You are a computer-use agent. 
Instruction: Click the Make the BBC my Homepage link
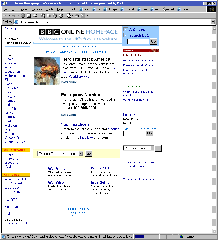pos(78,47)
